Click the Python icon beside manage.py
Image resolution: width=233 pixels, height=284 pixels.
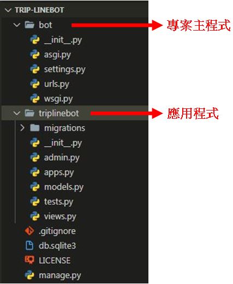(29, 275)
